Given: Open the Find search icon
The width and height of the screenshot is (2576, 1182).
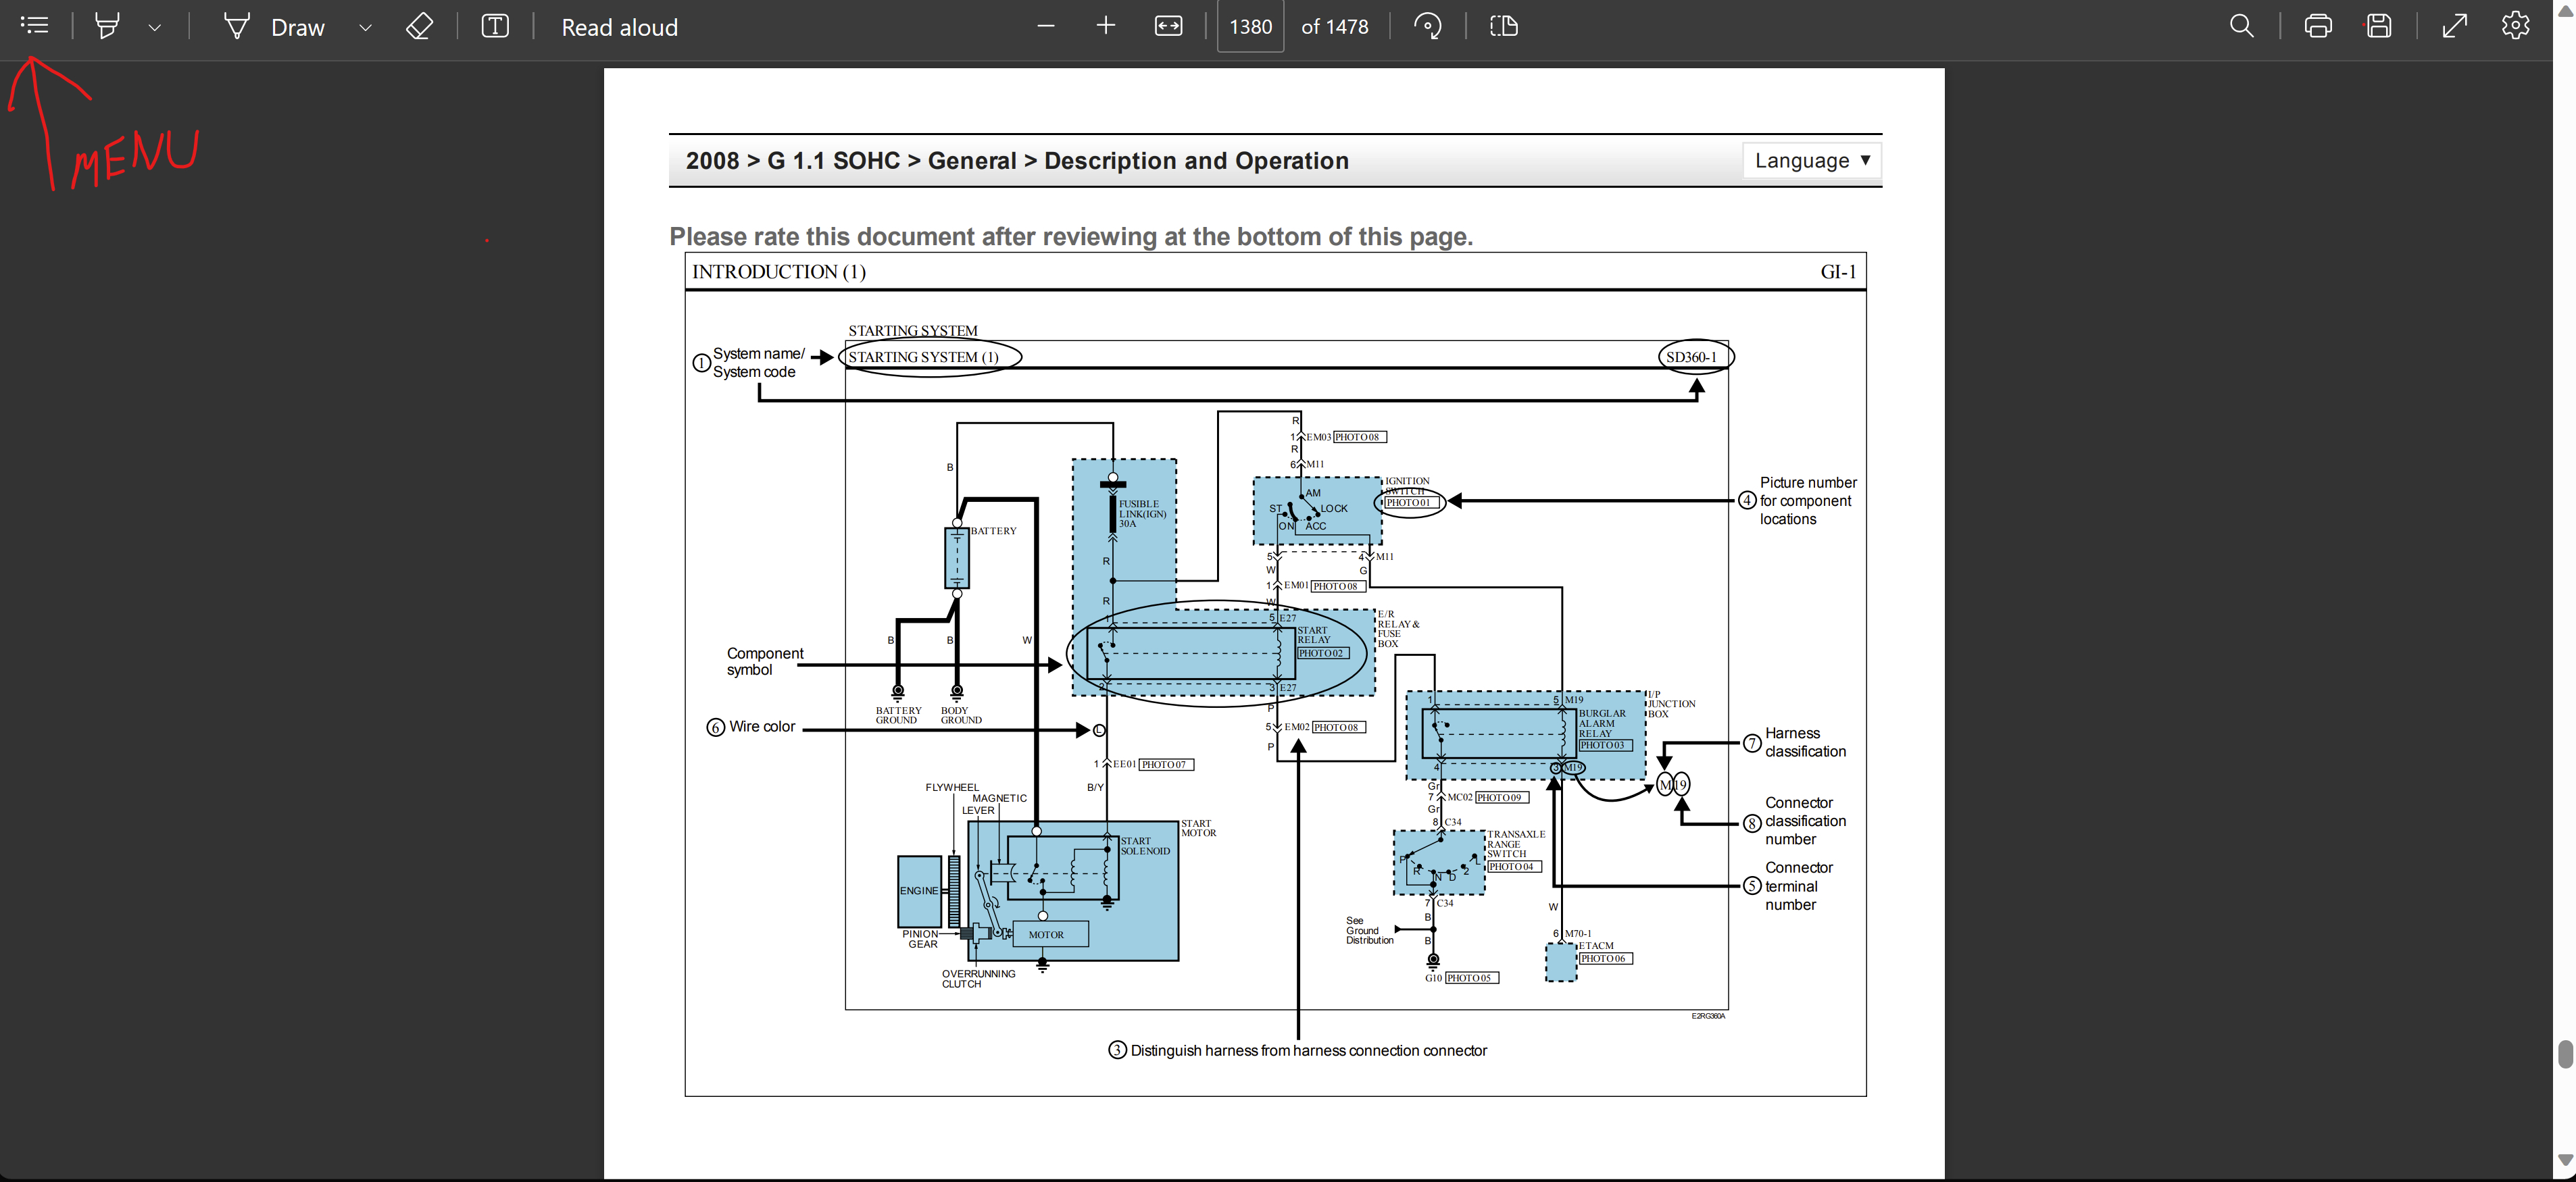Looking at the screenshot, I should [x=2241, y=26].
